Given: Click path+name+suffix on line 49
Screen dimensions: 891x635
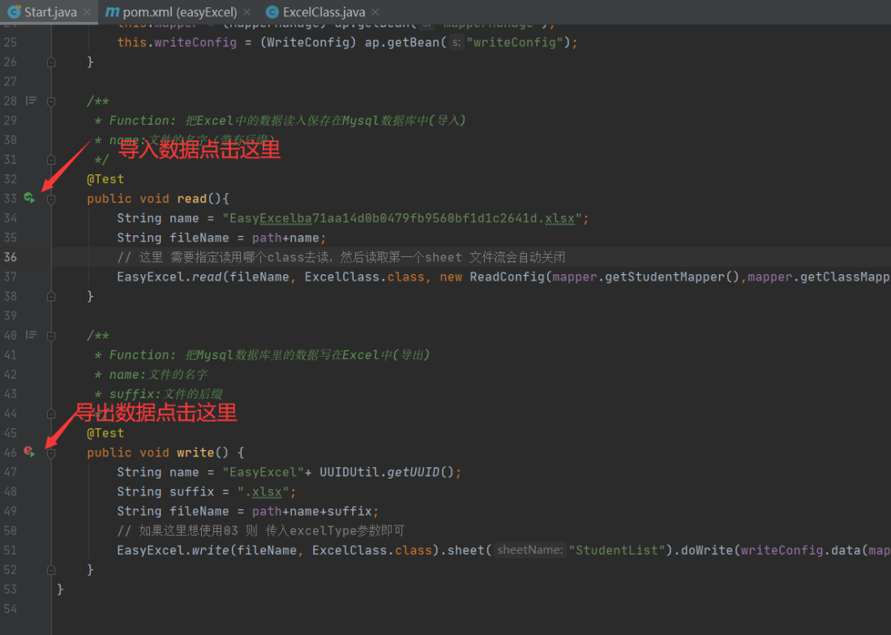Looking at the screenshot, I should tap(312, 511).
